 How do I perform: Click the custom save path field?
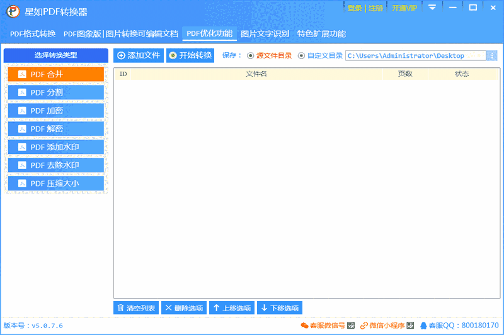415,56
